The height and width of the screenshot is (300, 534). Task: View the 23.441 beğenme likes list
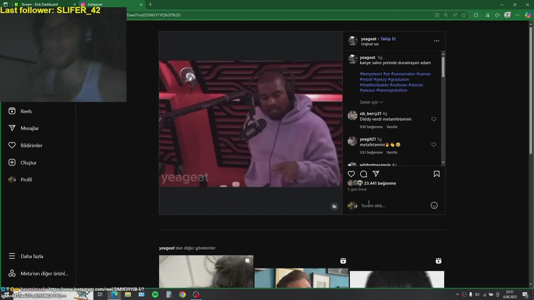click(x=380, y=183)
